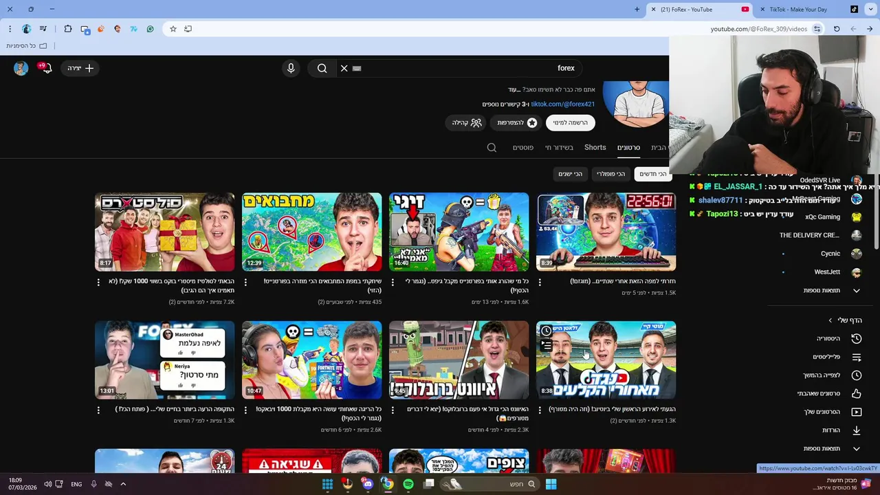Viewport: 880px width, 495px height.
Task: Select the Oldest sort chip
Action: click(570, 174)
